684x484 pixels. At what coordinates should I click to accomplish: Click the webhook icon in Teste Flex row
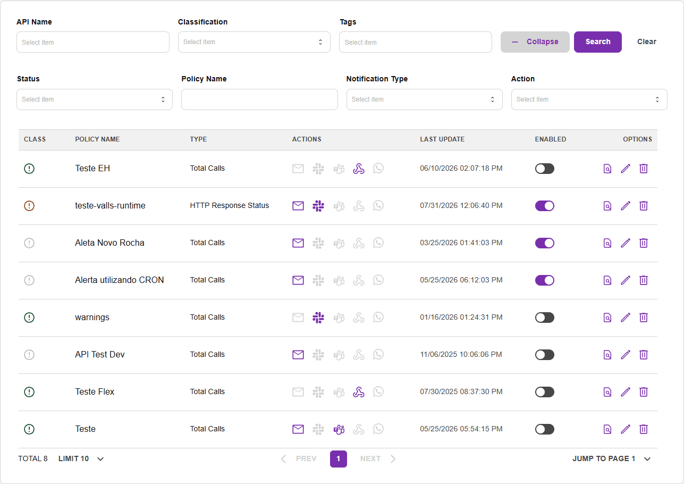click(x=359, y=392)
